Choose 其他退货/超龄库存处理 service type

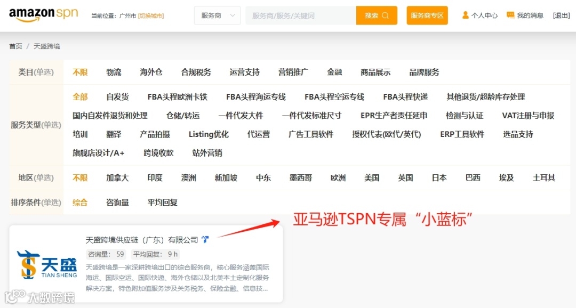pos(486,97)
